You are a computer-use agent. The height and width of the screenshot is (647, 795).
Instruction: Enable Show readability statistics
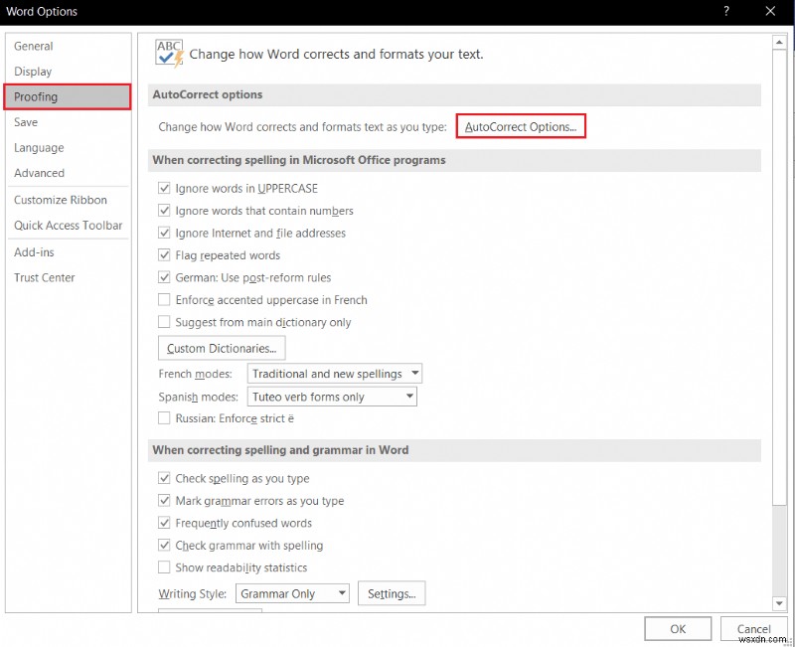pyautogui.click(x=164, y=566)
